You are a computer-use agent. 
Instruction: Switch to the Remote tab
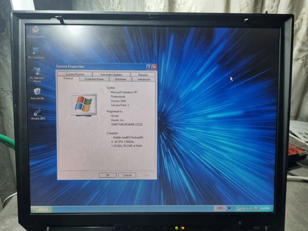(x=142, y=74)
